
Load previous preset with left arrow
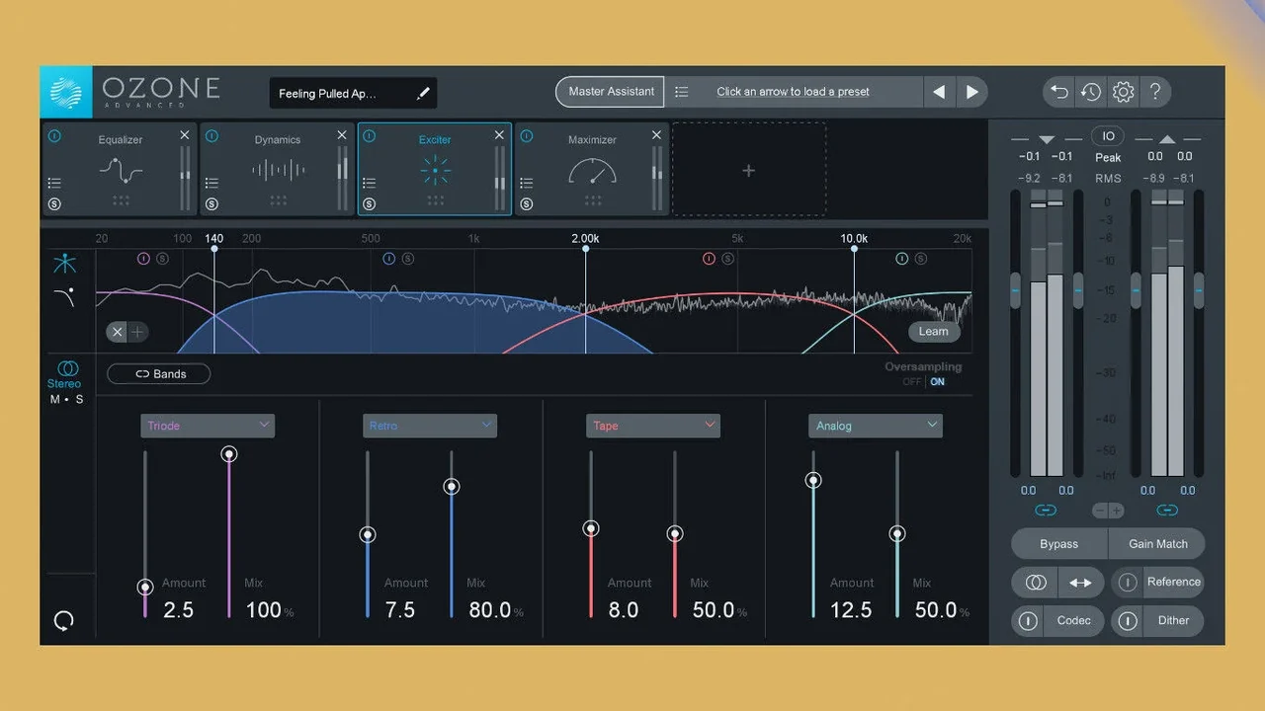[939, 92]
